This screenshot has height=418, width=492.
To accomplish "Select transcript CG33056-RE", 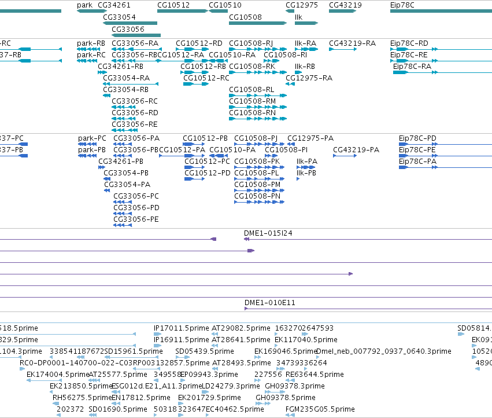I will (135, 124).
